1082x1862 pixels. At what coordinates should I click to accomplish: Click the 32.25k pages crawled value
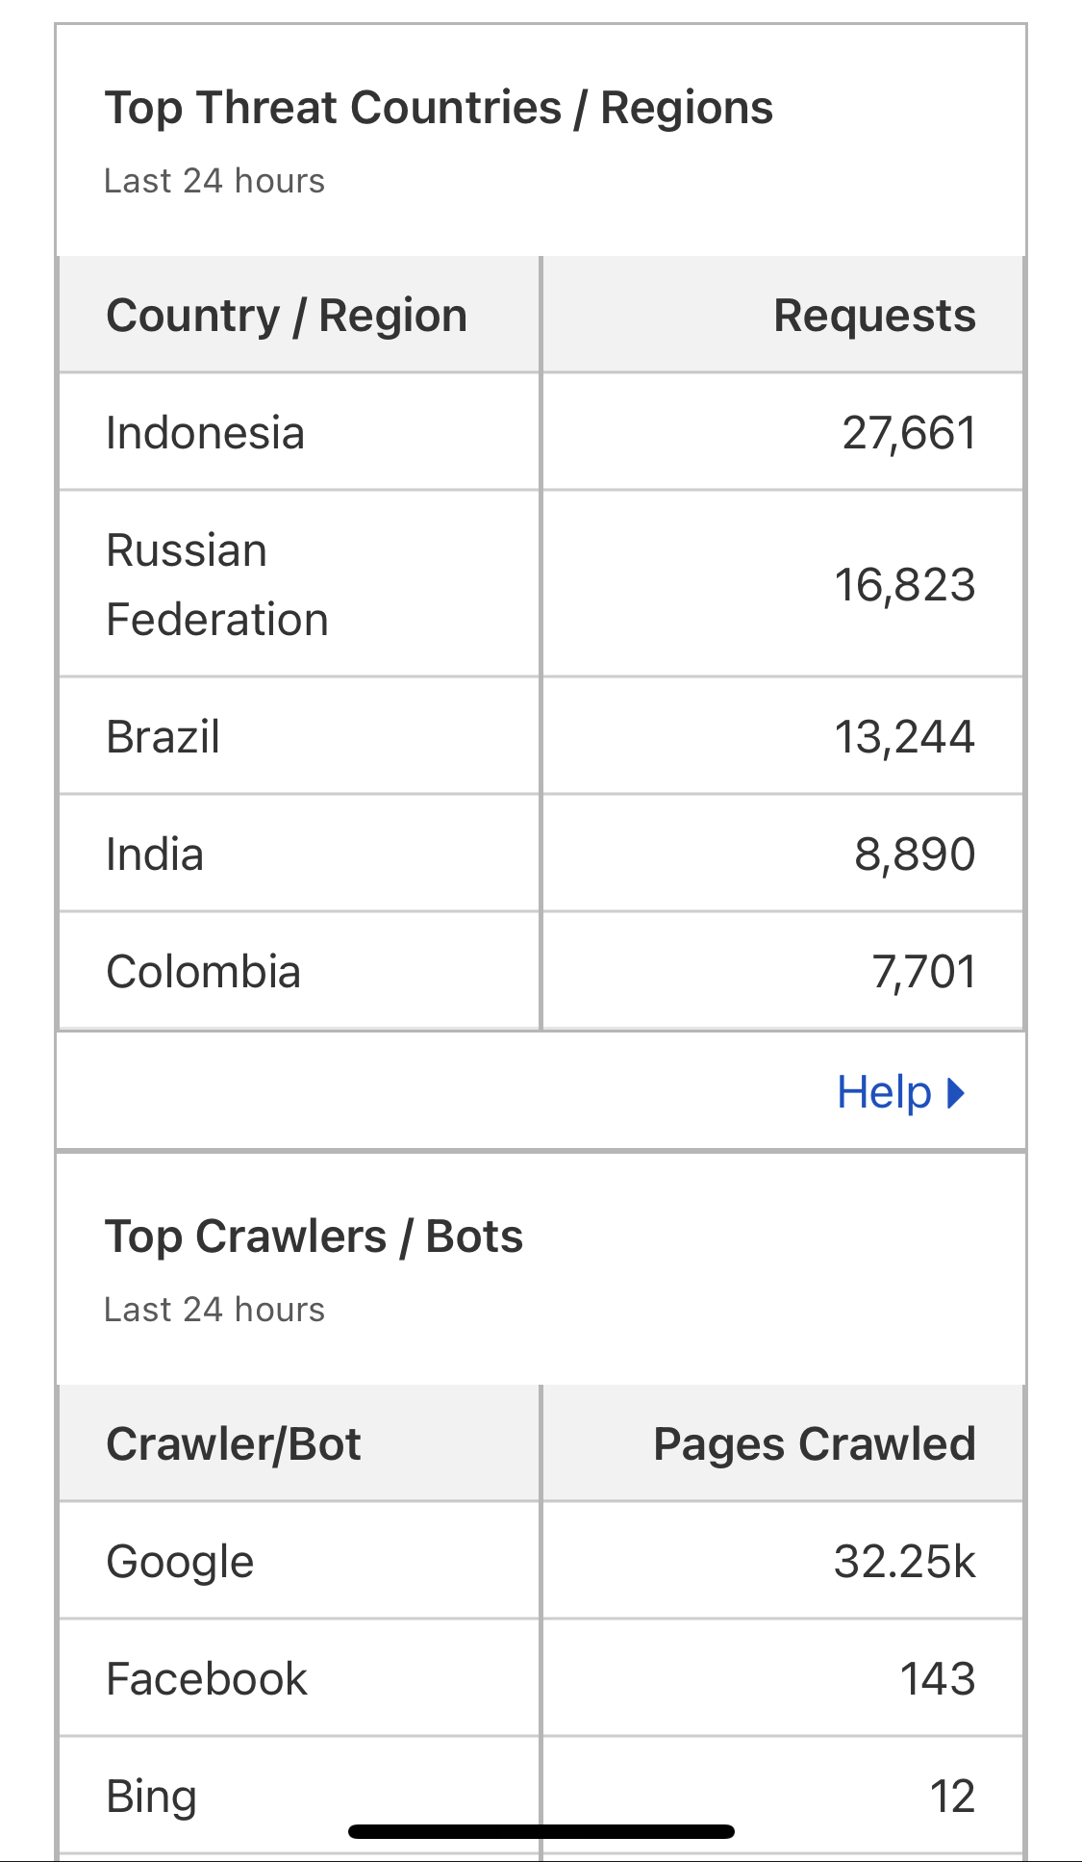tap(905, 1561)
